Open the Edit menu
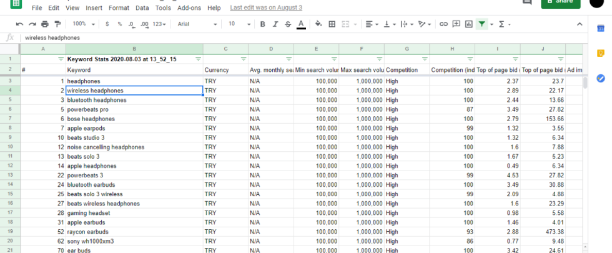The height and width of the screenshot is (253, 612). [x=54, y=7]
